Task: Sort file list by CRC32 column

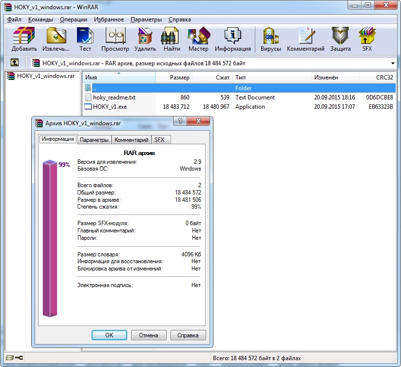Action: point(378,77)
